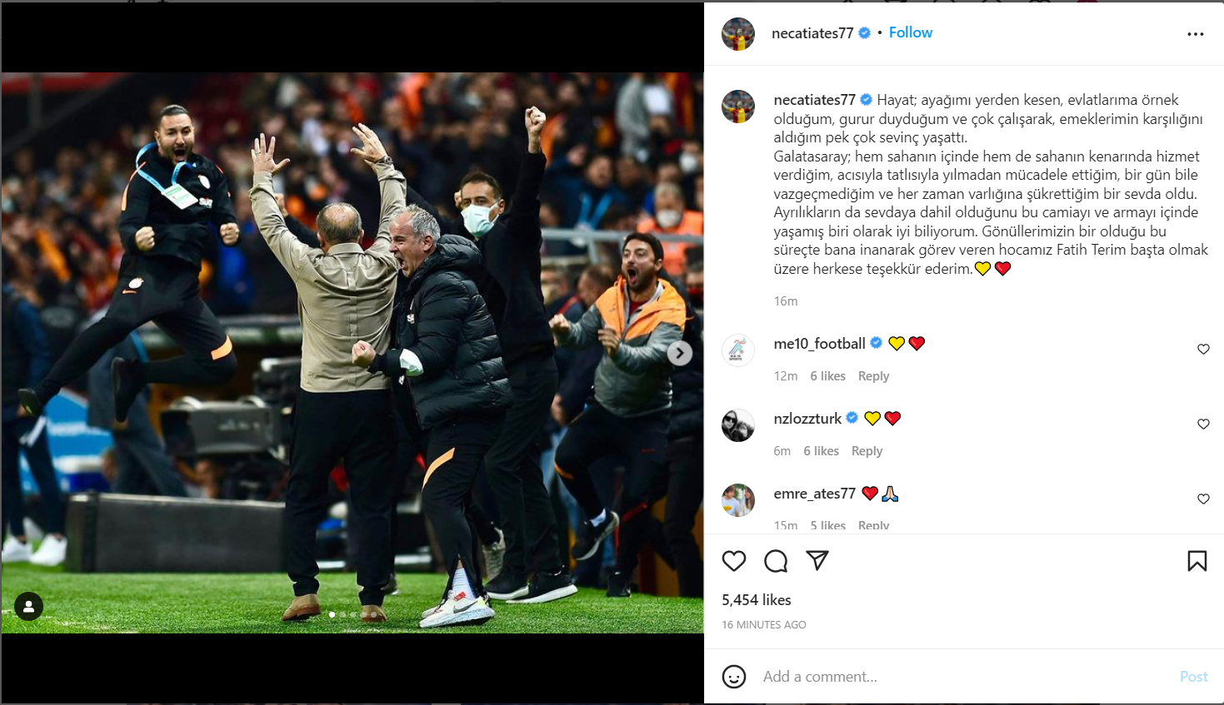
Task: Share post via paper plane icon
Action: coord(817,560)
